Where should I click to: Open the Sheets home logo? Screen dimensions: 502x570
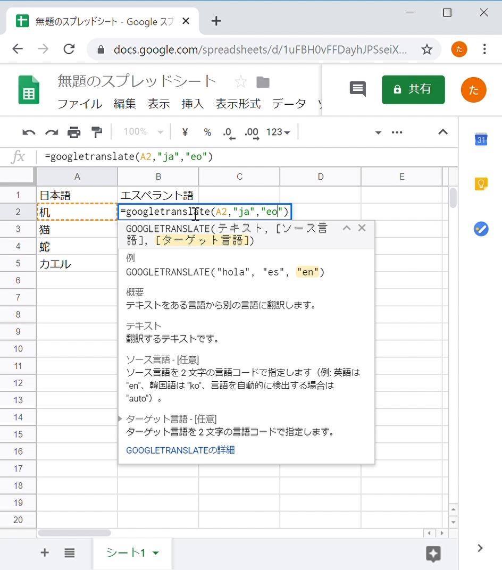pyautogui.click(x=29, y=90)
